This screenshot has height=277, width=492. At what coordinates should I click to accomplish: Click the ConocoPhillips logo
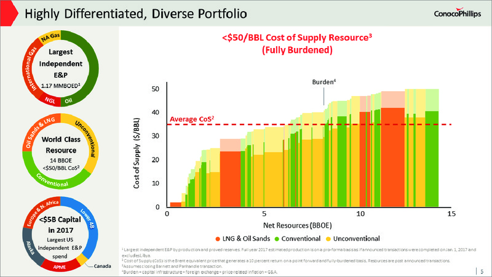tap(458, 13)
